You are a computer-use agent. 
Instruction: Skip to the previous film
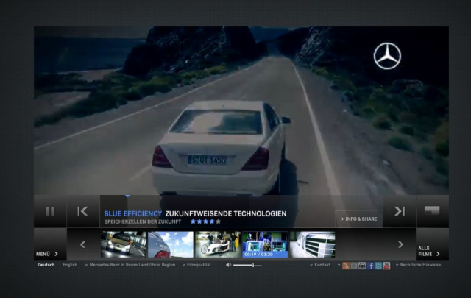click(x=82, y=211)
